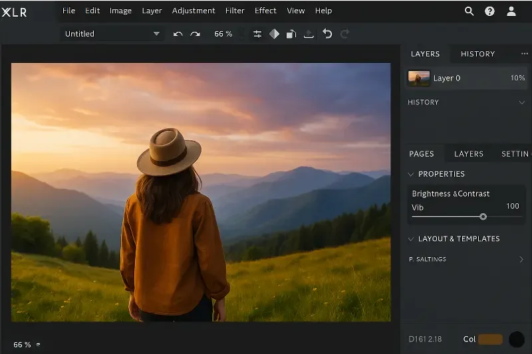Image resolution: width=532 pixels, height=354 pixels.
Task: Switch to the top LAYERS tab
Action: (x=425, y=54)
